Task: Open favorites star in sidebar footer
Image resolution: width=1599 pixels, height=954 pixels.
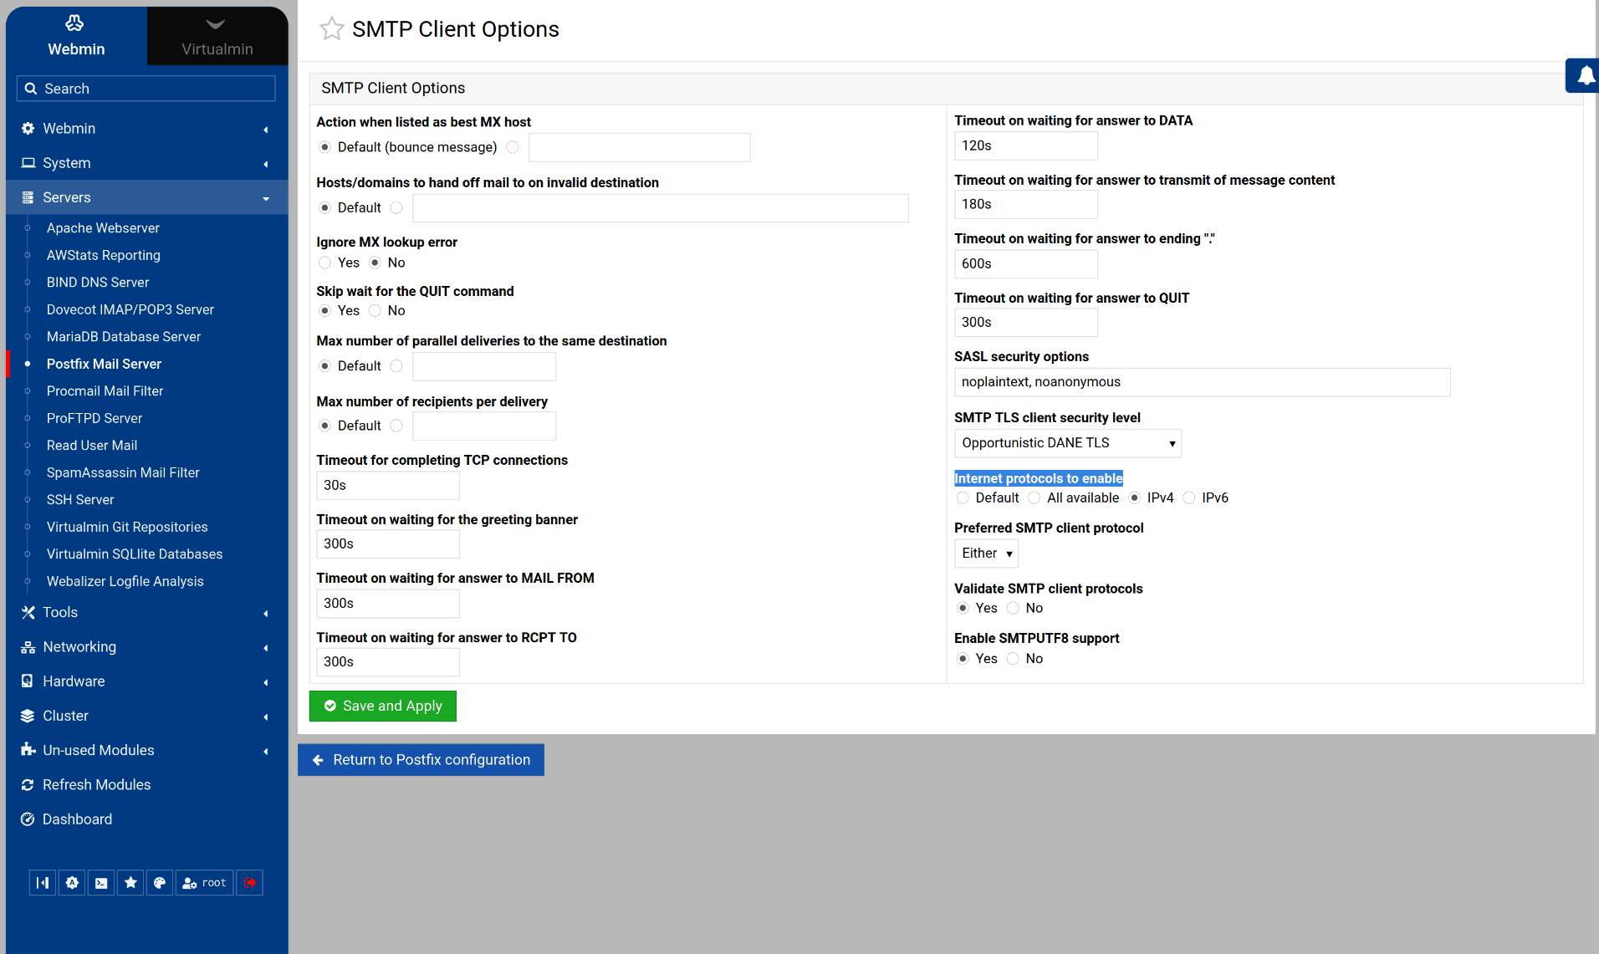Action: [130, 883]
